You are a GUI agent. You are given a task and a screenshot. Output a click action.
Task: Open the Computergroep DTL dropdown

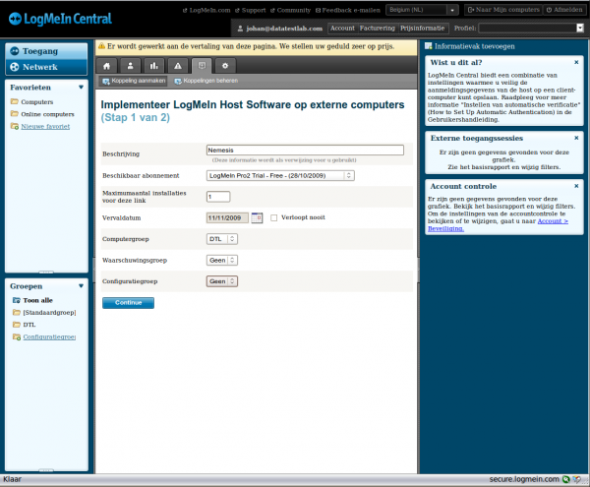click(x=222, y=239)
